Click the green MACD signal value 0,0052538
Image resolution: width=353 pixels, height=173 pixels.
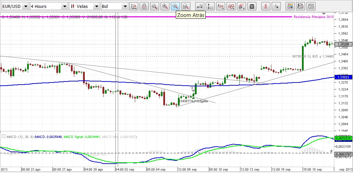pyautogui.click(x=344, y=138)
